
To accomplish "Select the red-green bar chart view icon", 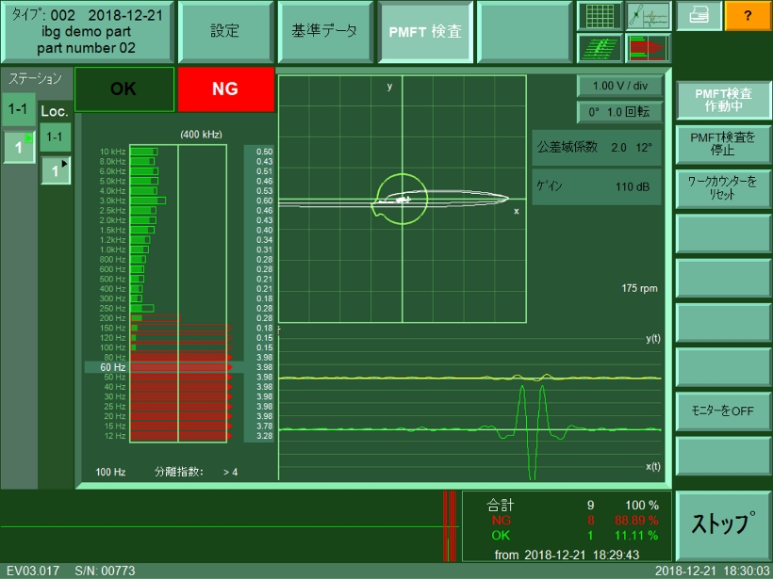I will [x=648, y=48].
